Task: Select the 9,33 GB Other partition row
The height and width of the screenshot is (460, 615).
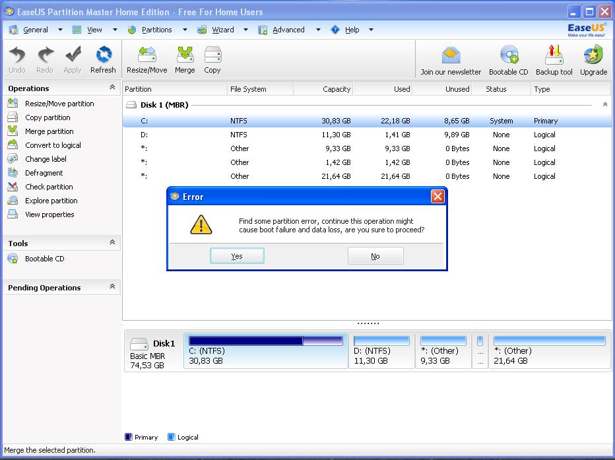Action: pos(367,148)
